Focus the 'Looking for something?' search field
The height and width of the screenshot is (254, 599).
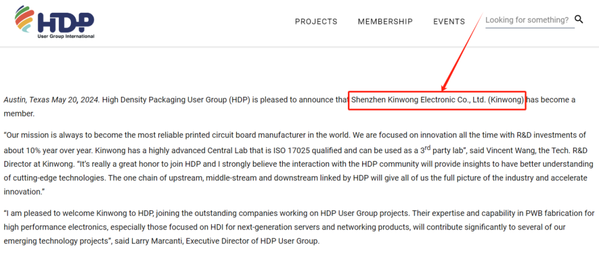527,20
